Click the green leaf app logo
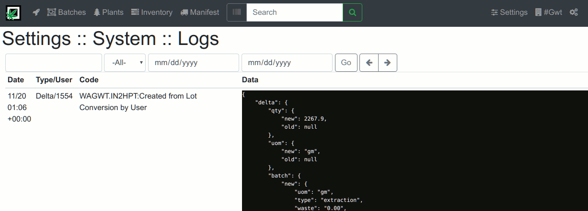Viewport: 588px width, 211px height. click(x=13, y=12)
